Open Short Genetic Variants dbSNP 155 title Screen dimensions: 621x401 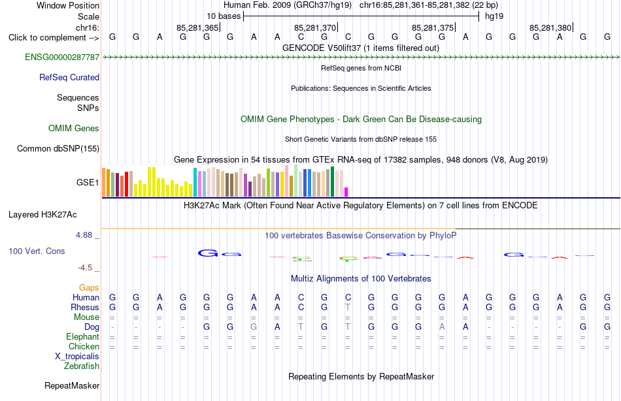361,139
